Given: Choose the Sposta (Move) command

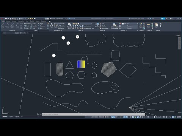Looking at the screenshot, I should [27, 24].
